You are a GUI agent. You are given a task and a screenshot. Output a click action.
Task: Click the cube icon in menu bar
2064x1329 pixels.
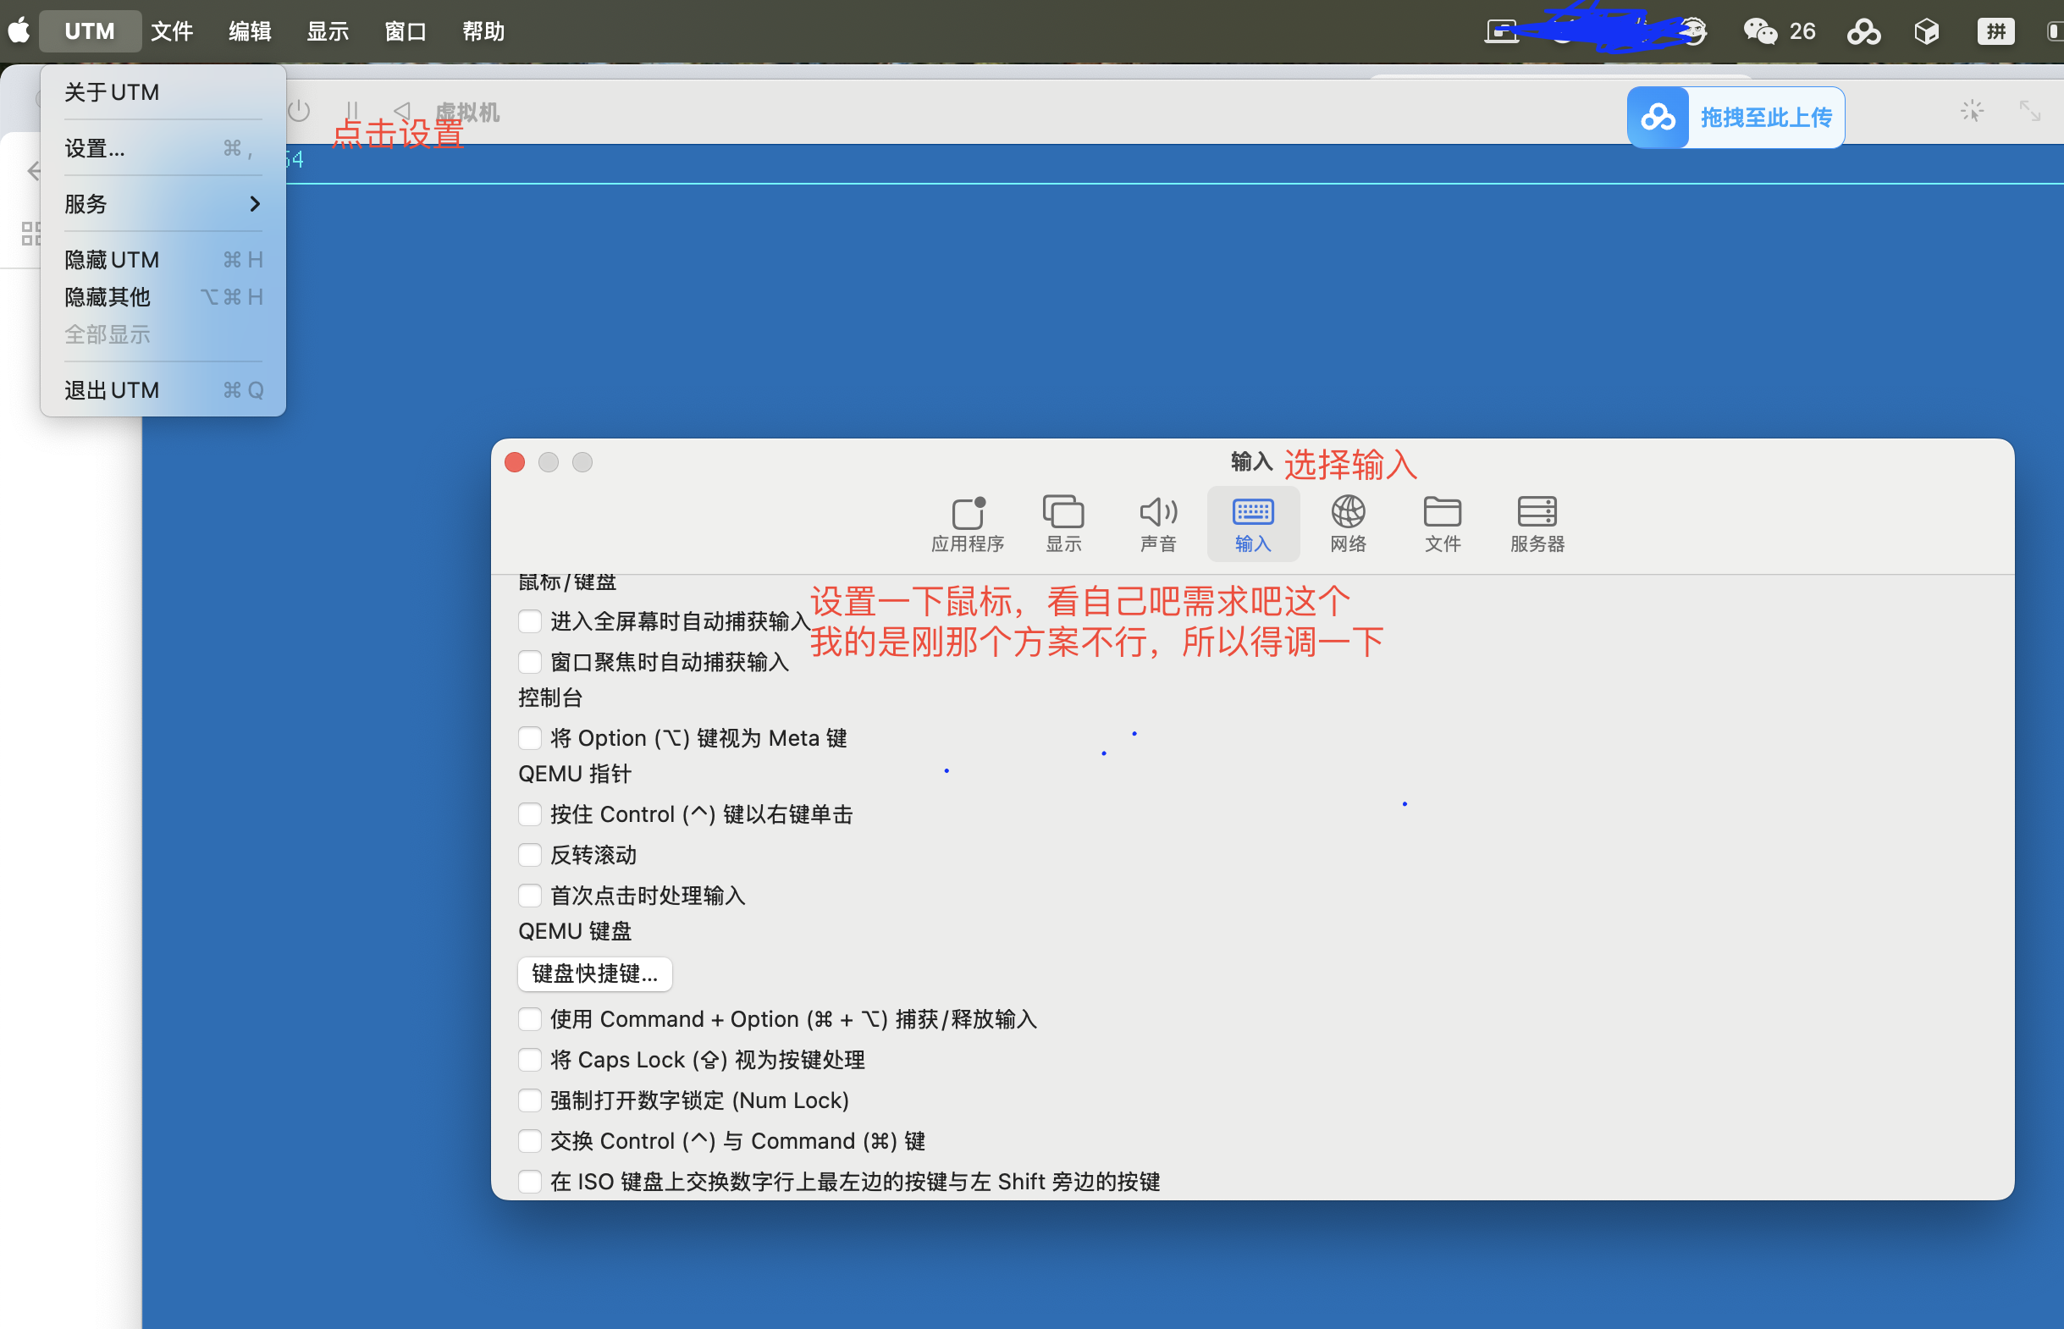[x=1927, y=32]
